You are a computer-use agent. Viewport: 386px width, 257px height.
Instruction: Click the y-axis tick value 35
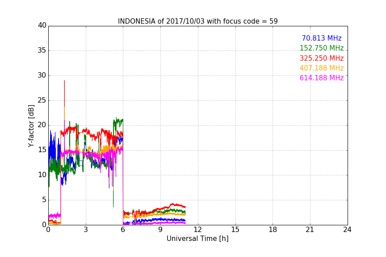(x=42, y=50)
